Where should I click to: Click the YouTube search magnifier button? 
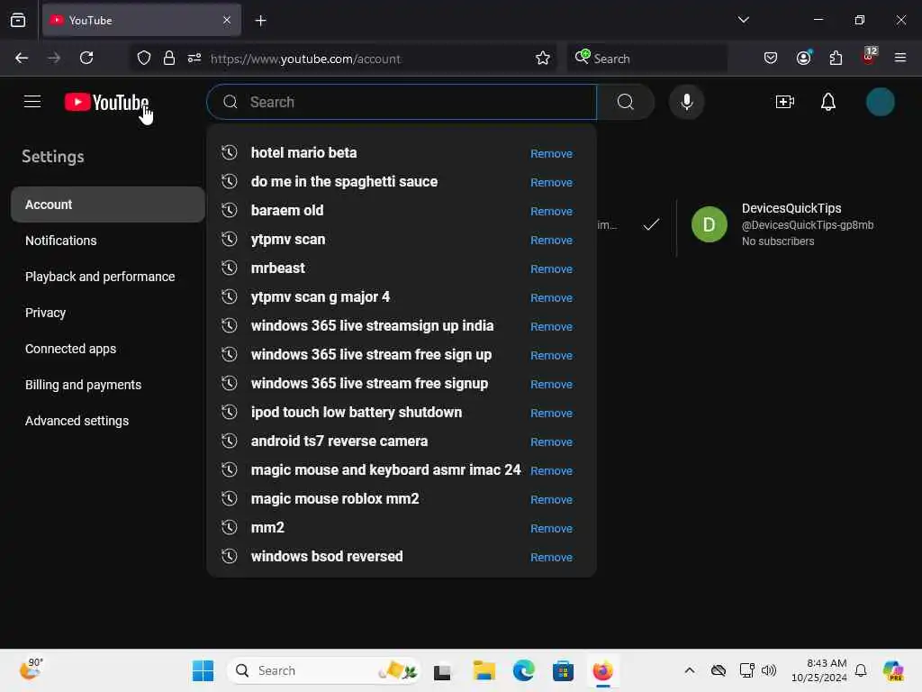[x=626, y=102]
